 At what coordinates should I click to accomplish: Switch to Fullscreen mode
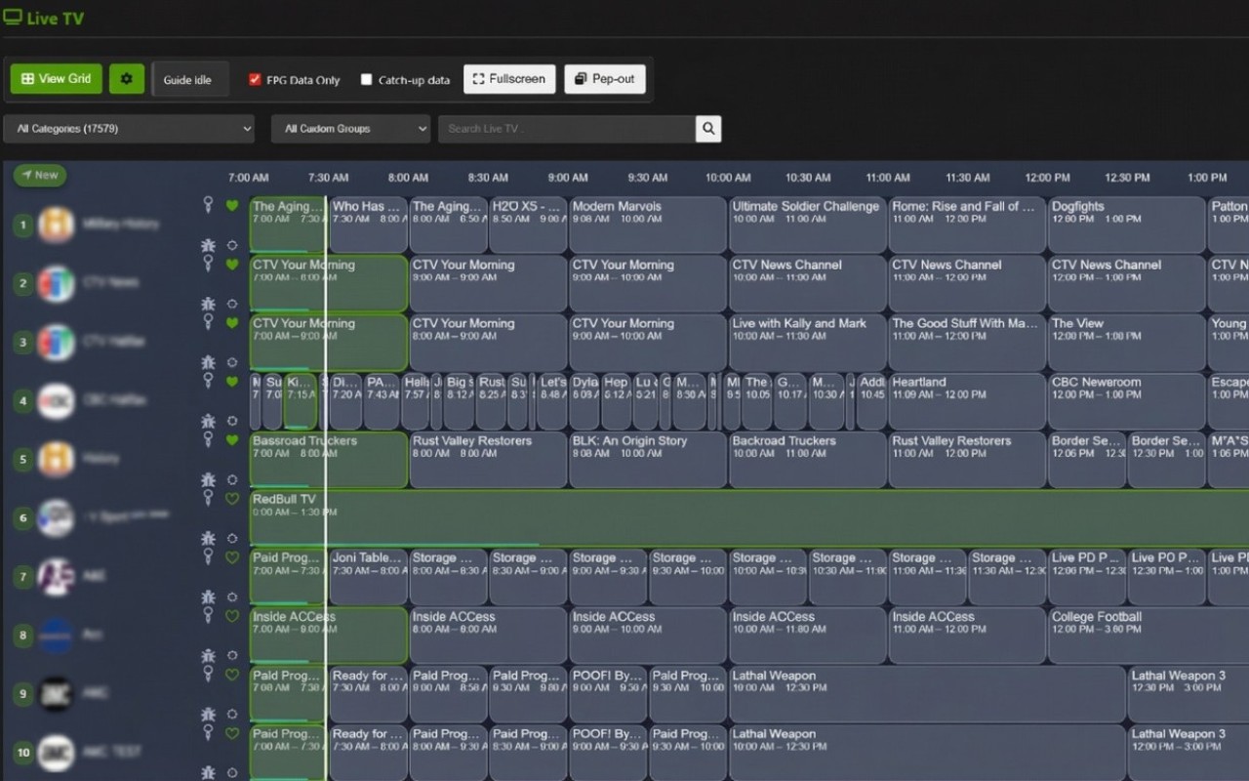click(x=509, y=79)
